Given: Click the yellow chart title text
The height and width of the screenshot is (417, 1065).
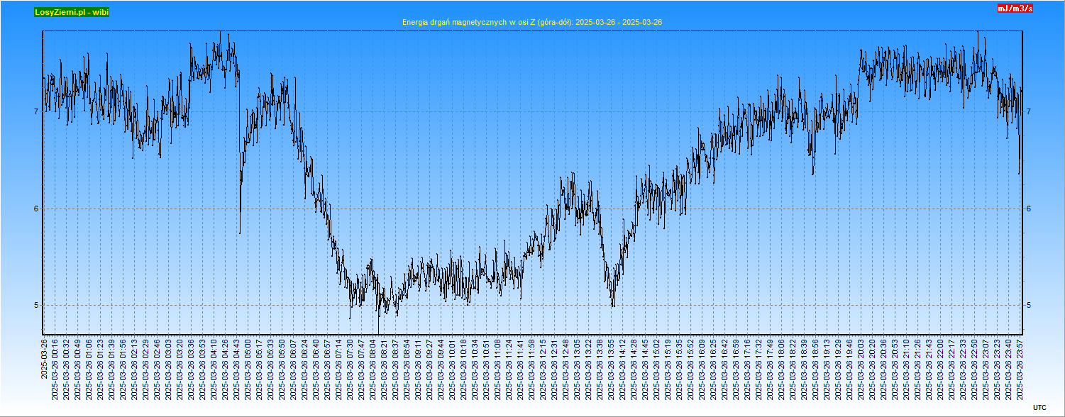Looking at the screenshot, I should [x=532, y=23].
